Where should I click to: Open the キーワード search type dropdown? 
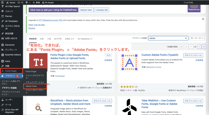click(x=197, y=38)
